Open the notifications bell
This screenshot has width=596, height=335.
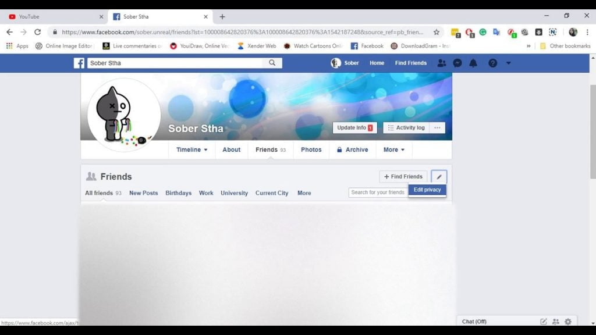[x=473, y=63]
